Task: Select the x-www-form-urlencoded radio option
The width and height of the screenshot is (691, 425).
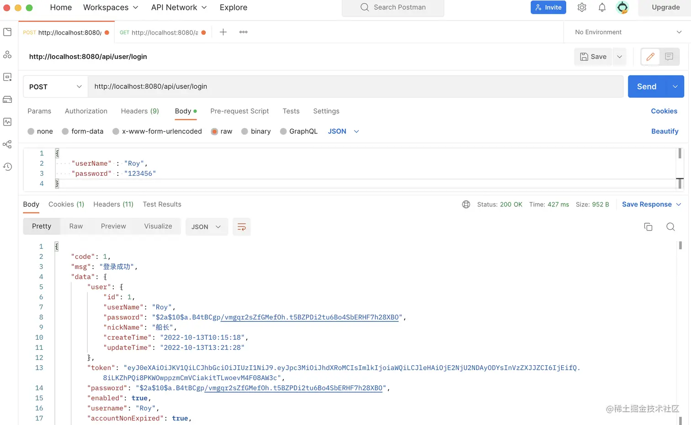Action: [116, 131]
